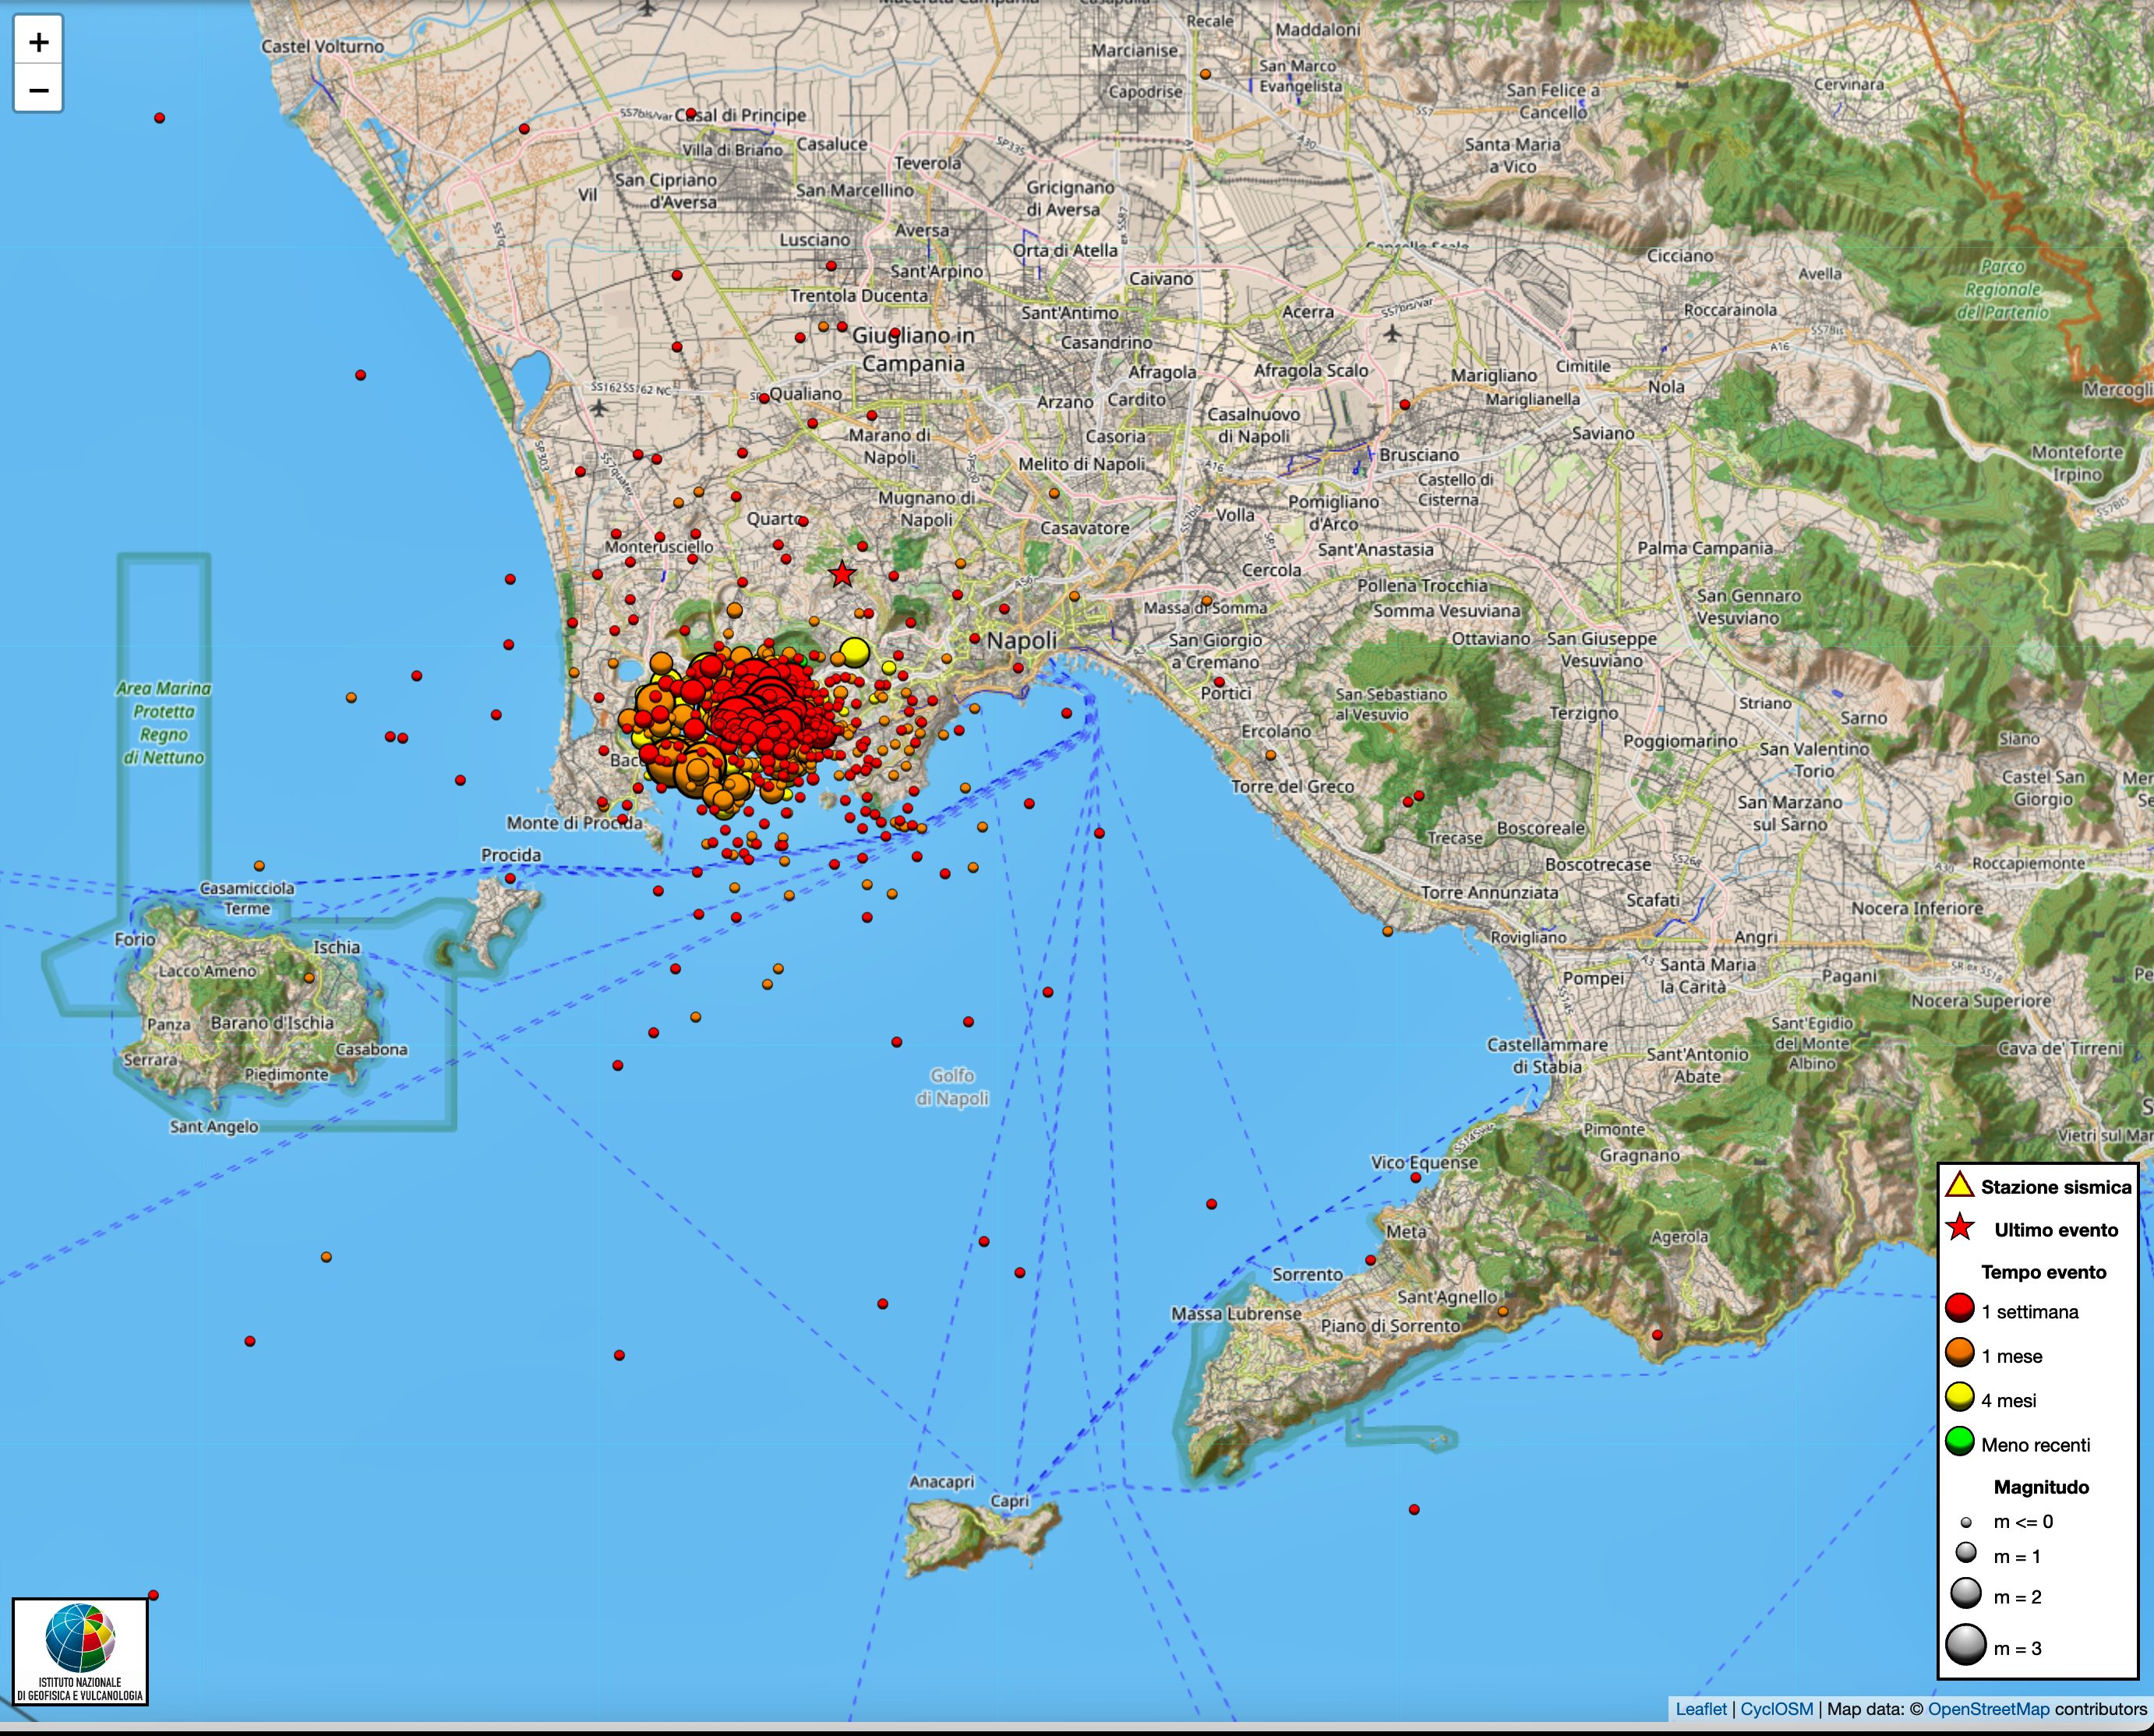This screenshot has width=2154, height=1736.
Task: Click the red earthquake dot on Procida island
Action: coord(510,878)
